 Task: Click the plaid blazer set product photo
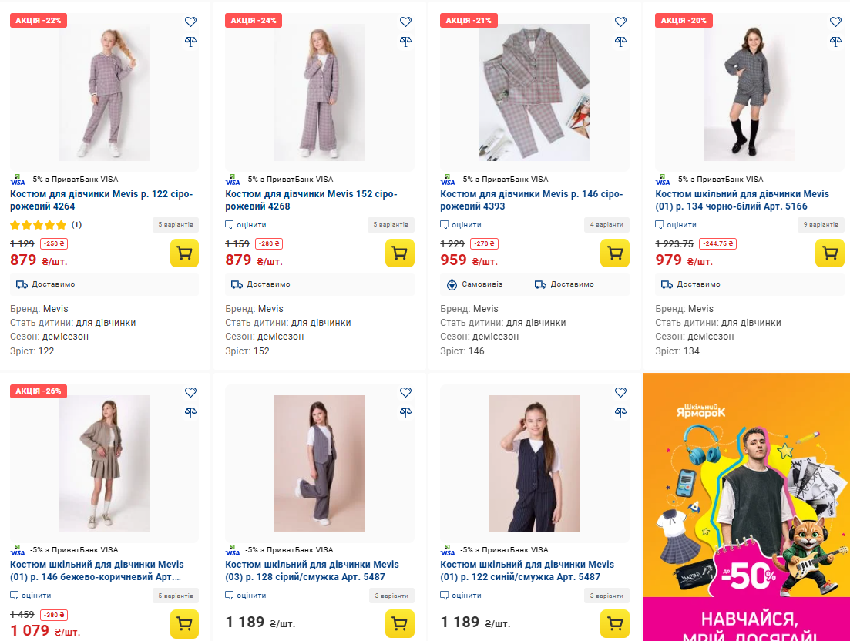pos(534,92)
